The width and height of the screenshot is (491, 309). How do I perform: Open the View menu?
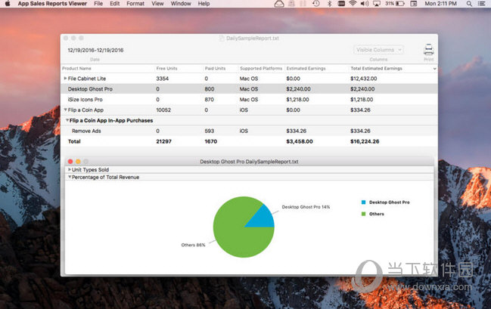tap(157, 4)
